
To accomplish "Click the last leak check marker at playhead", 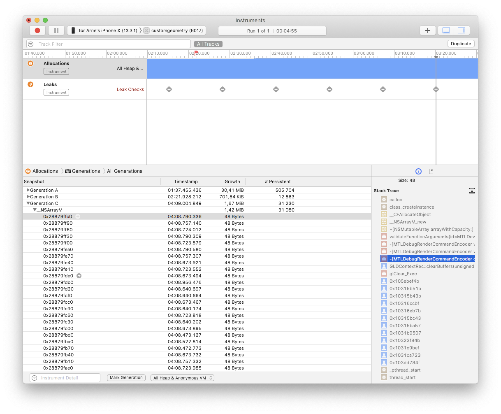I will click(x=436, y=89).
